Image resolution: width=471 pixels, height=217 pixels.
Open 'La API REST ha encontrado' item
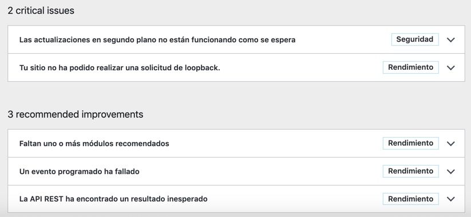point(113,199)
